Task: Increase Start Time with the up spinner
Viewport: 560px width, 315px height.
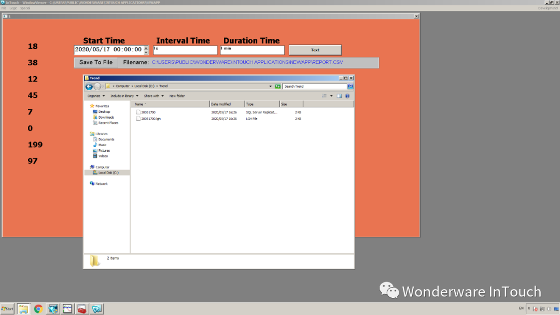Action: [x=146, y=48]
